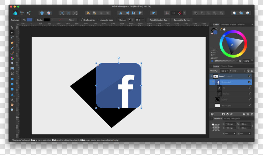This screenshot has height=155, width=263.
Task: Open the Normal blend mode dropdown
Action: 238,71
